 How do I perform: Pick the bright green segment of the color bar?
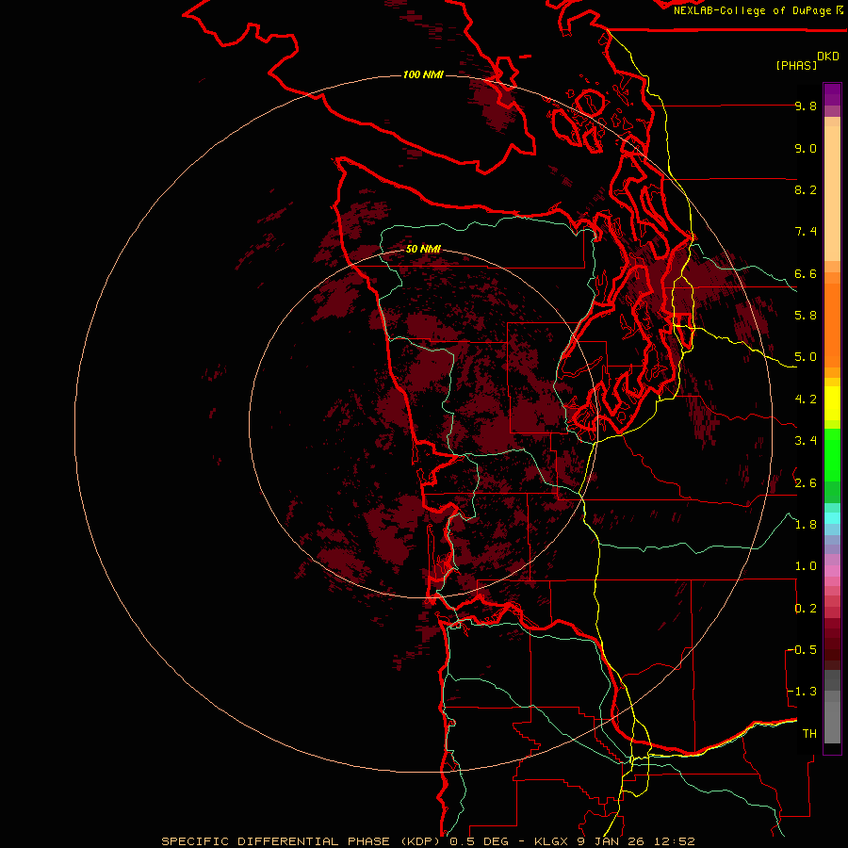click(832, 454)
